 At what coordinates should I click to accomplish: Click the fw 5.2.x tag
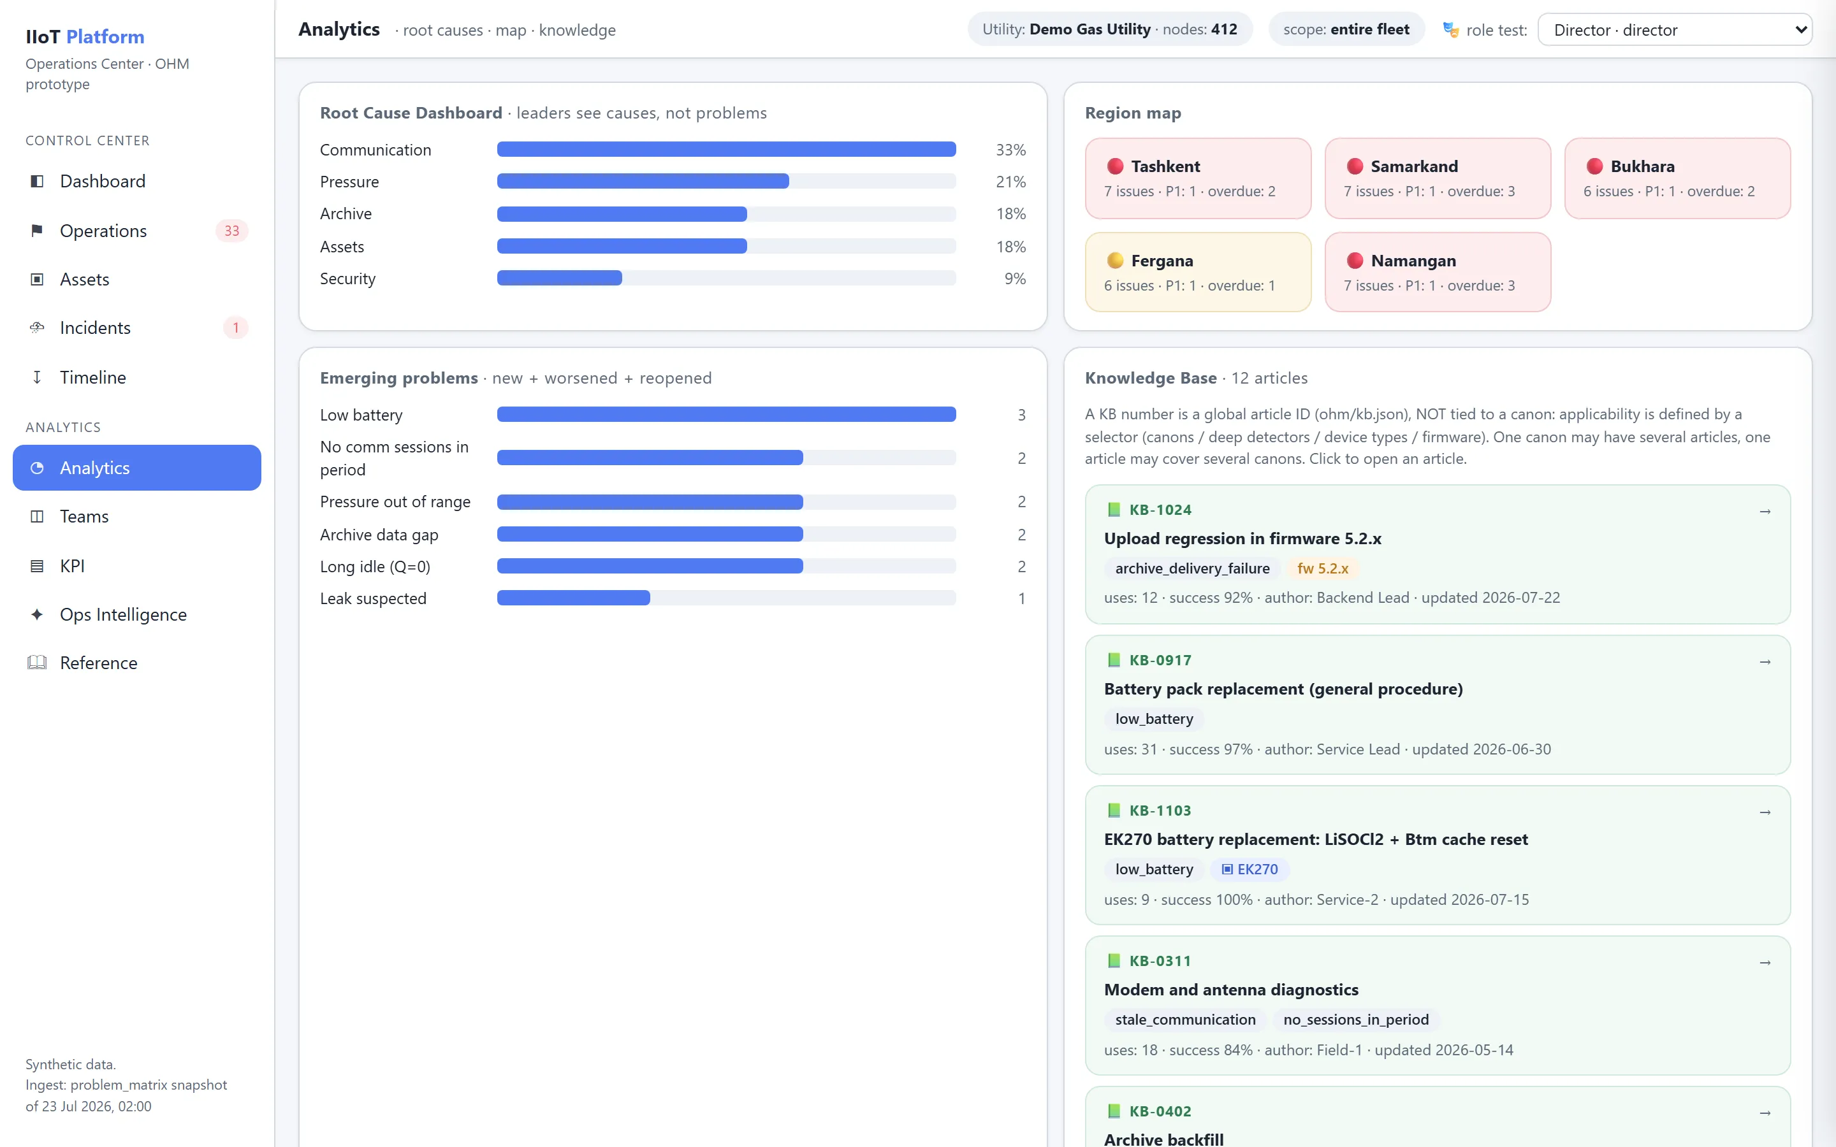point(1322,568)
